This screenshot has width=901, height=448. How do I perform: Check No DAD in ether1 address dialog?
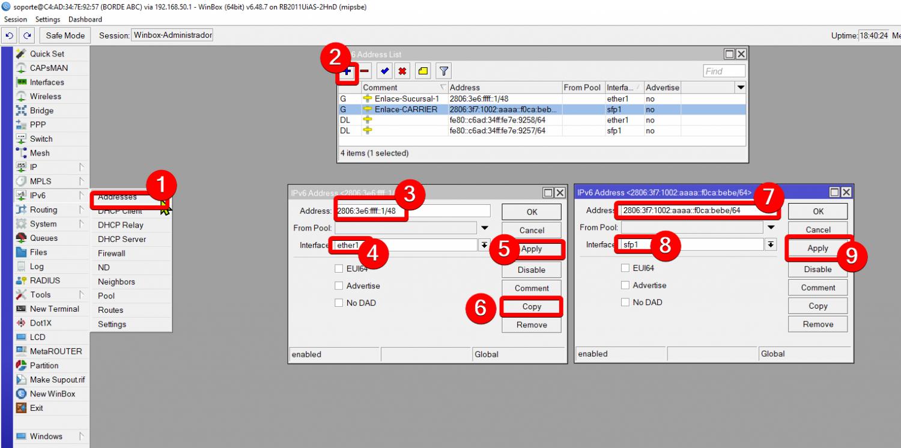tap(339, 303)
